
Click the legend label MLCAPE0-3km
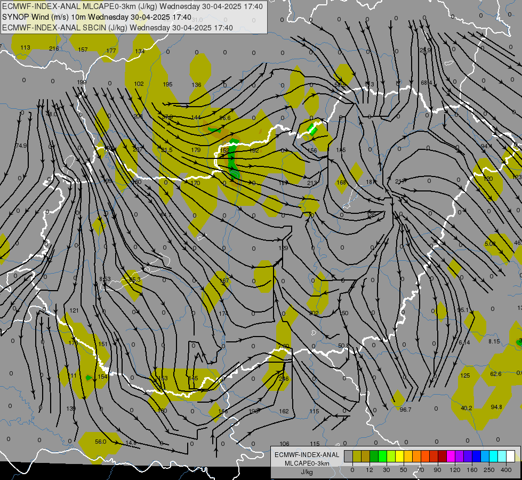307,463
